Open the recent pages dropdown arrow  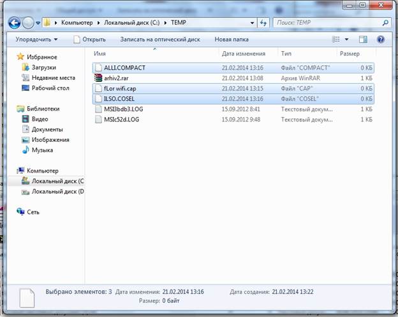(38, 23)
